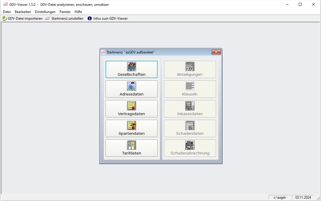Click the Beteiligungen button
This screenshot has width=321, height=201.
[190, 69]
